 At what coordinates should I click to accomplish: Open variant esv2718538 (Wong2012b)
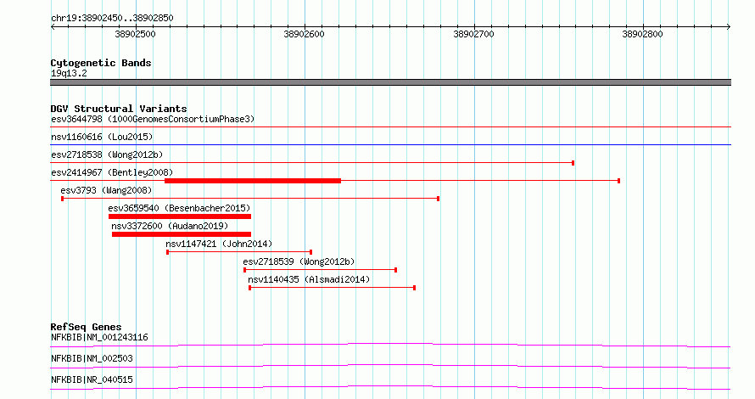pyautogui.click(x=107, y=155)
